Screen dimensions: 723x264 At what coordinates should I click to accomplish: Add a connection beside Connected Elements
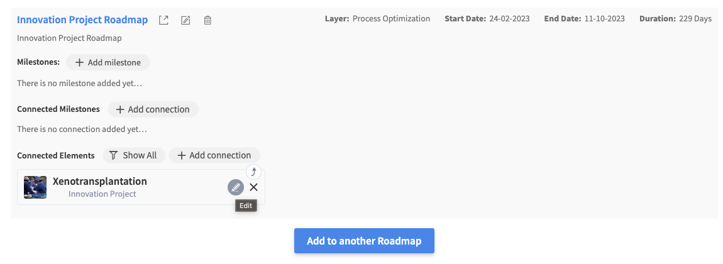pos(214,155)
